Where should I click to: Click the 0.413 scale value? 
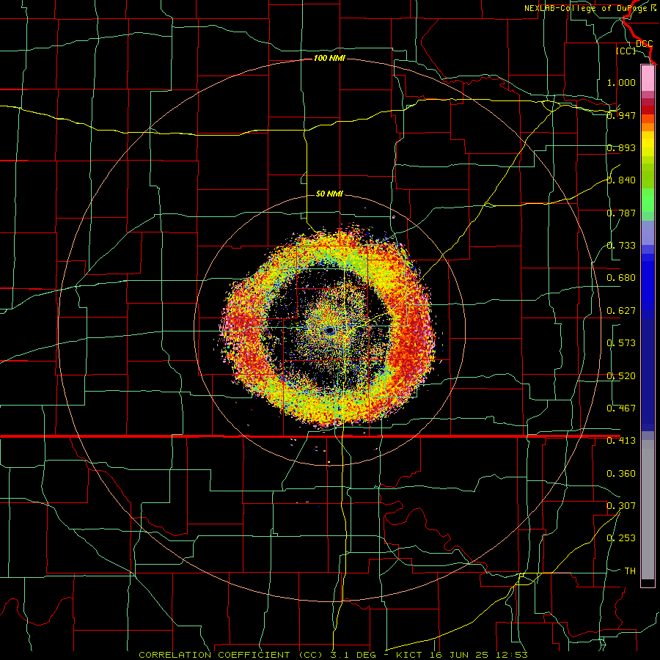click(x=621, y=441)
